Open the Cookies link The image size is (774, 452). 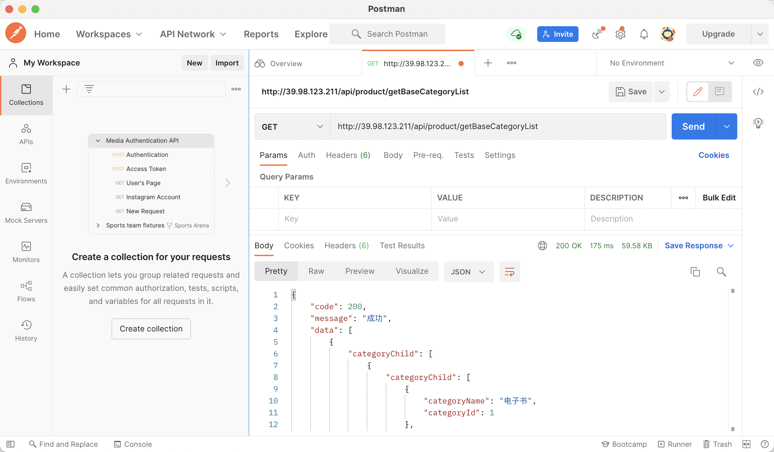tap(714, 155)
